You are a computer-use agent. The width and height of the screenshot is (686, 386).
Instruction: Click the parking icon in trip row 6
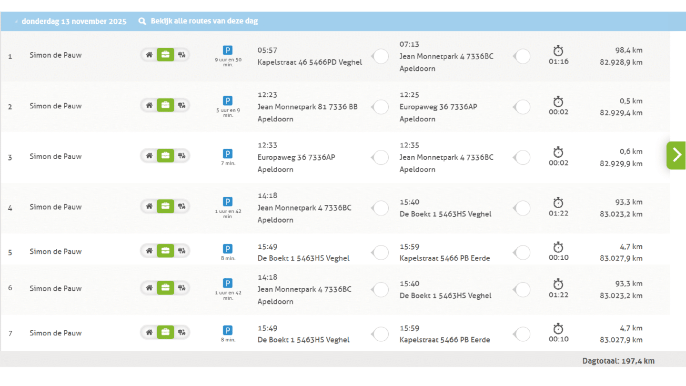tap(228, 283)
